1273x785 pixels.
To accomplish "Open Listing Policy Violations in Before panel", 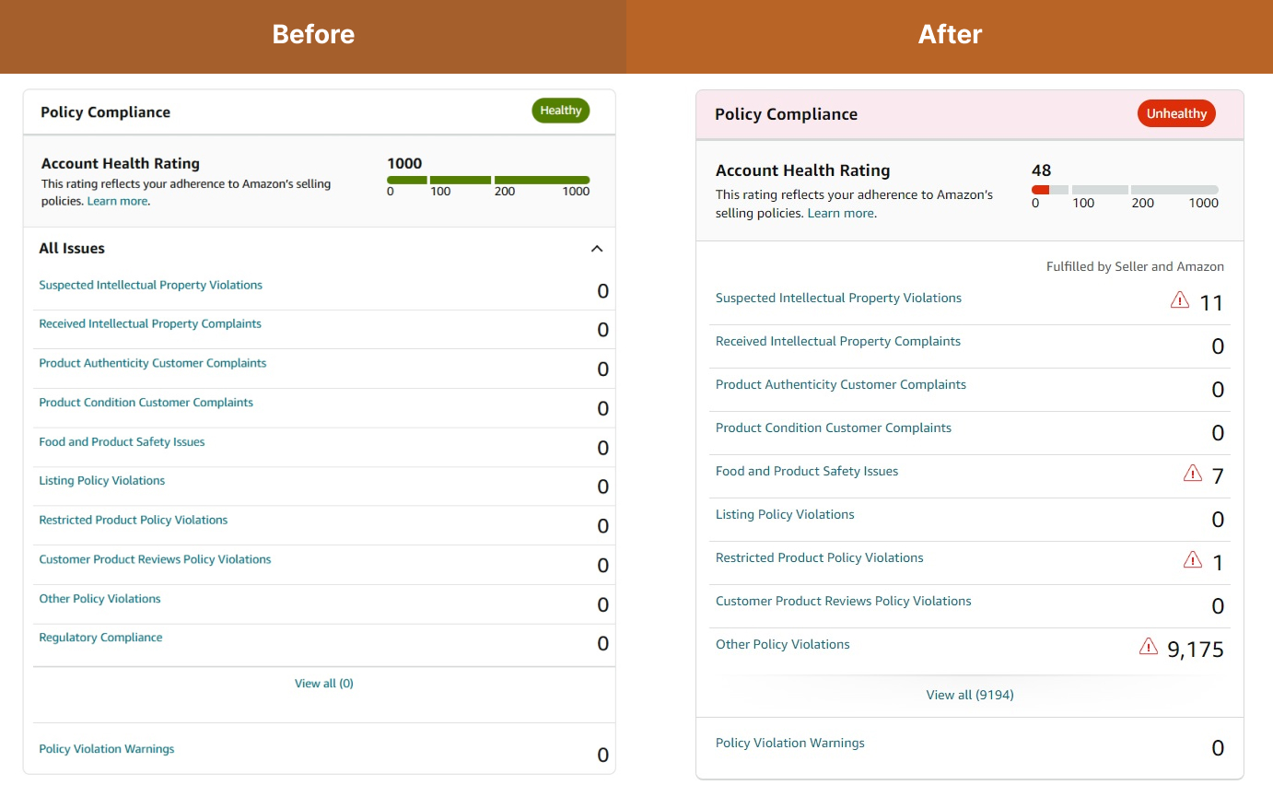I will (x=101, y=481).
